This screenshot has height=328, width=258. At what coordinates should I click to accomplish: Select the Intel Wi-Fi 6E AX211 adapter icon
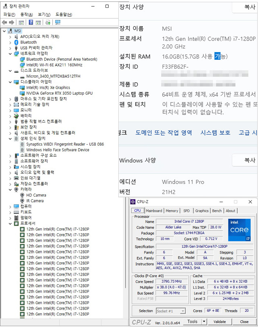[x=22, y=65]
